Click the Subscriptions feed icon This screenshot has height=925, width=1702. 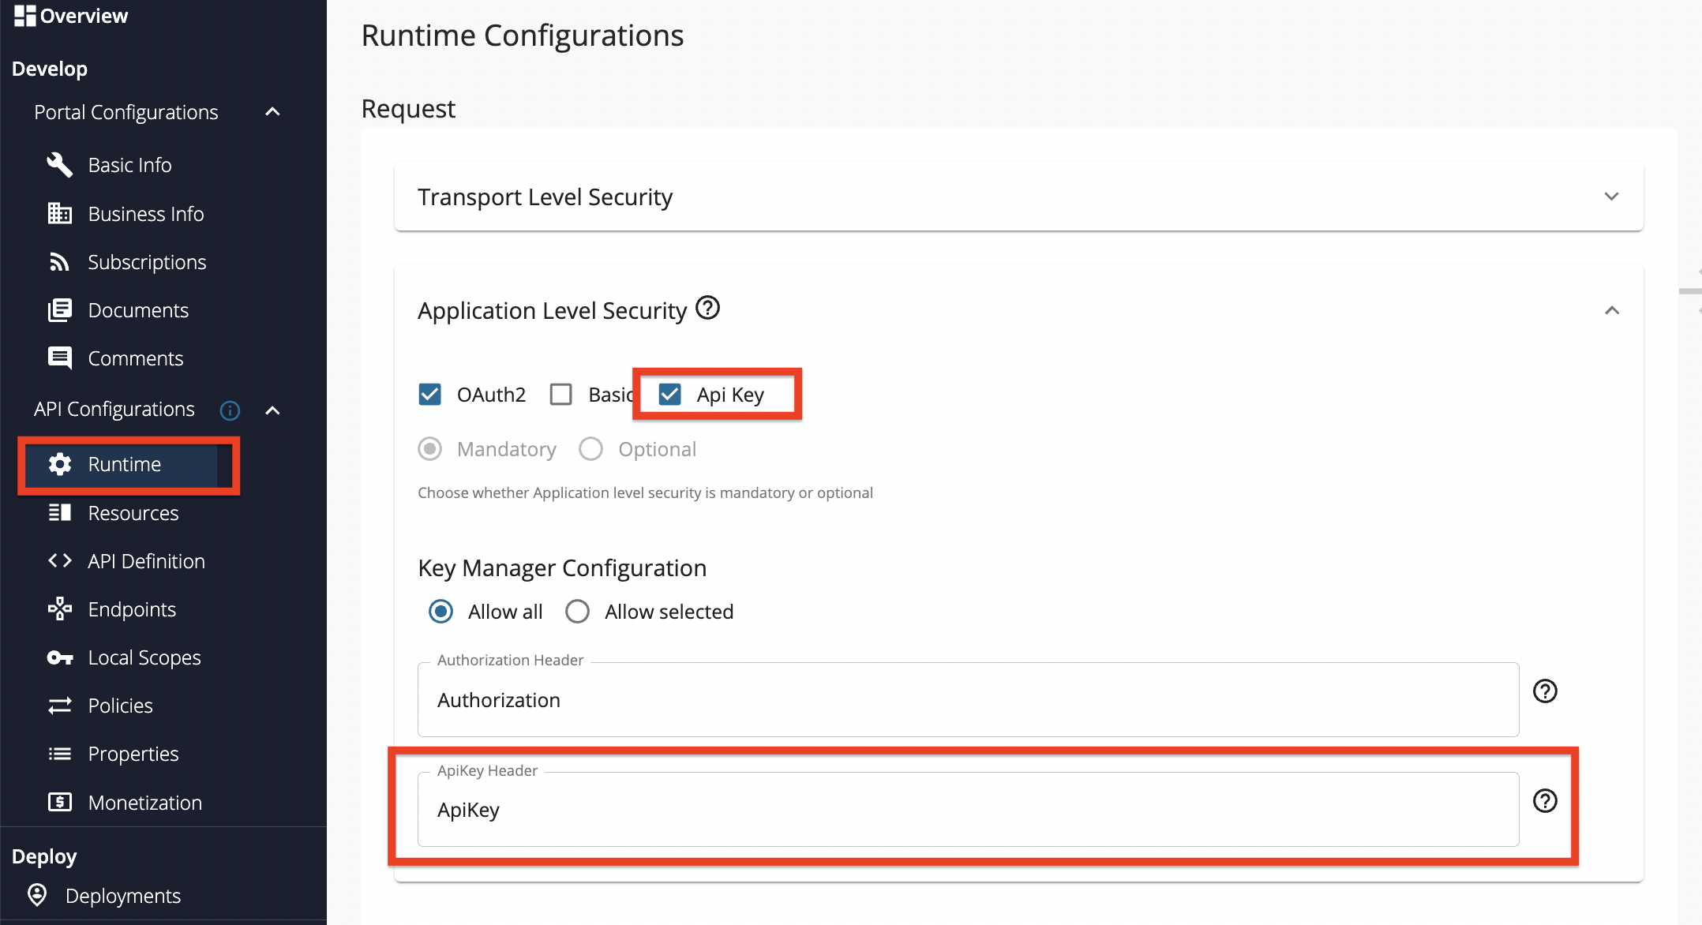coord(59,261)
